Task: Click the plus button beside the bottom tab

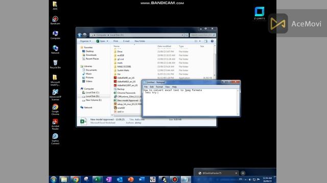Action: tap(243, 173)
